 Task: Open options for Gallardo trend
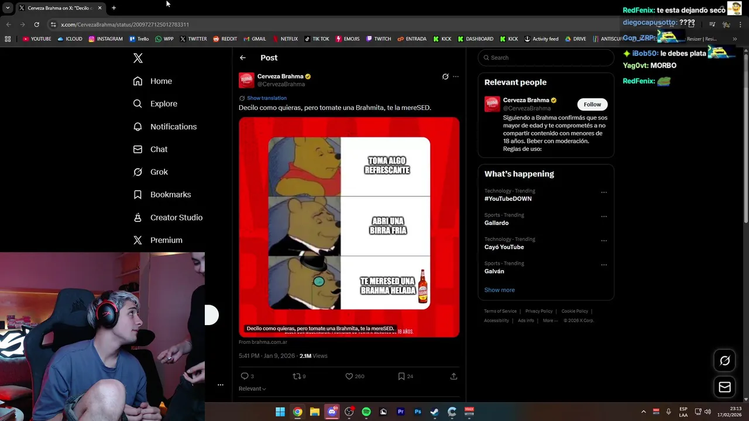click(x=604, y=216)
